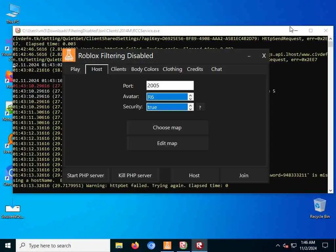The height and width of the screenshot is (252, 336).
Task: Open the Security true dropdown
Action: coord(167,107)
